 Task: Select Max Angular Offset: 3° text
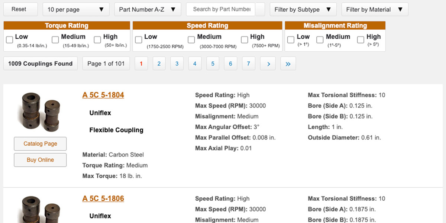pos(227,127)
